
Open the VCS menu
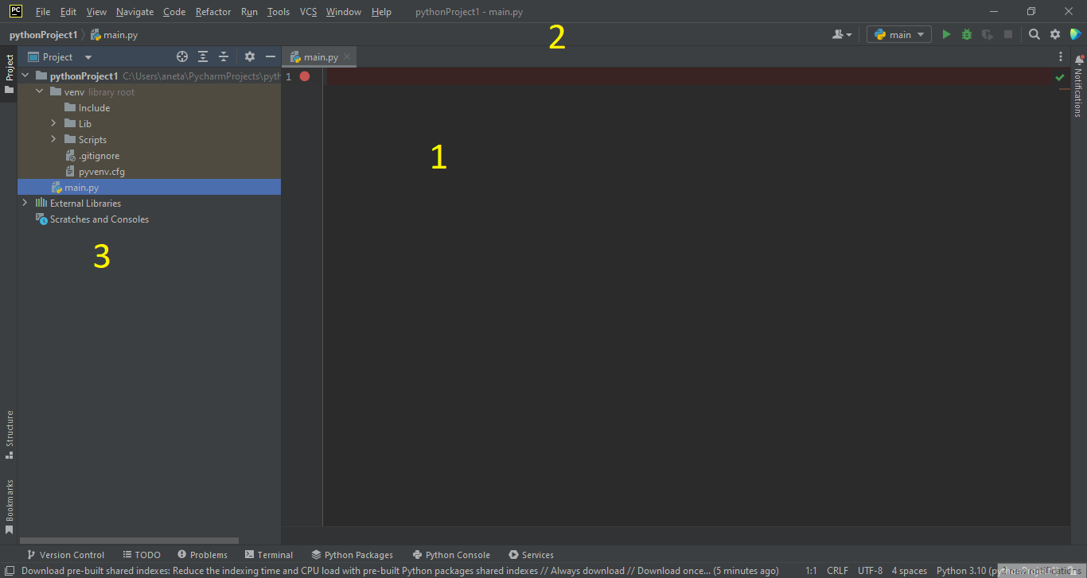click(308, 11)
